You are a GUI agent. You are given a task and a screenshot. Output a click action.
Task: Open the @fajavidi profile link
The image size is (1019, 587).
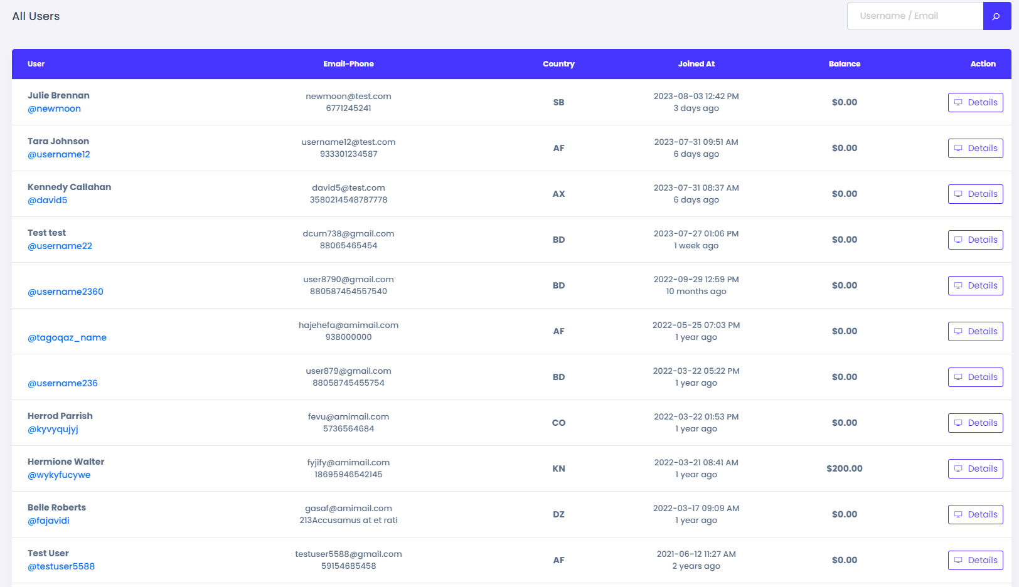pos(48,521)
